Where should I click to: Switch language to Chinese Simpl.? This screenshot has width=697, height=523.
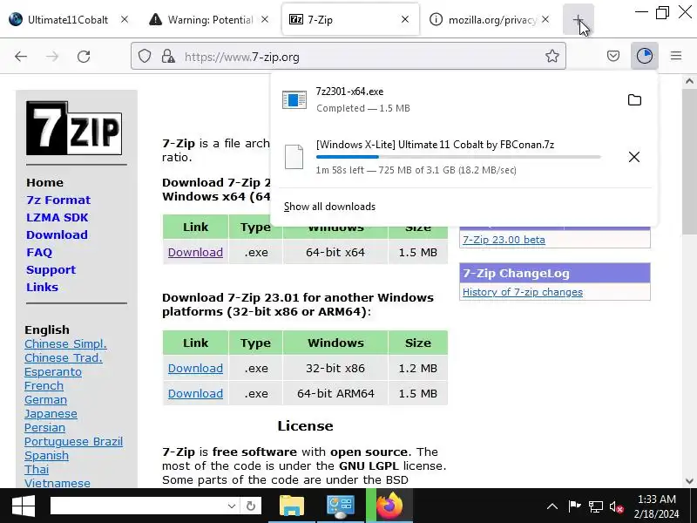[x=65, y=343]
